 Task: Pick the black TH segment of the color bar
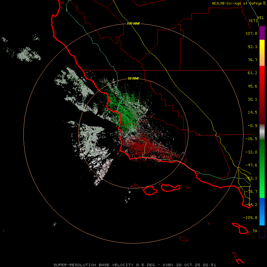262,231
